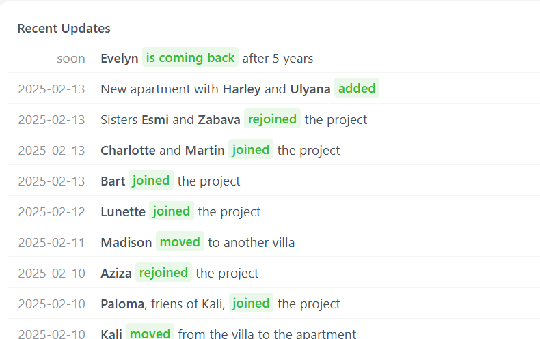
Task: Open the name Zabava
Action: pyautogui.click(x=219, y=119)
